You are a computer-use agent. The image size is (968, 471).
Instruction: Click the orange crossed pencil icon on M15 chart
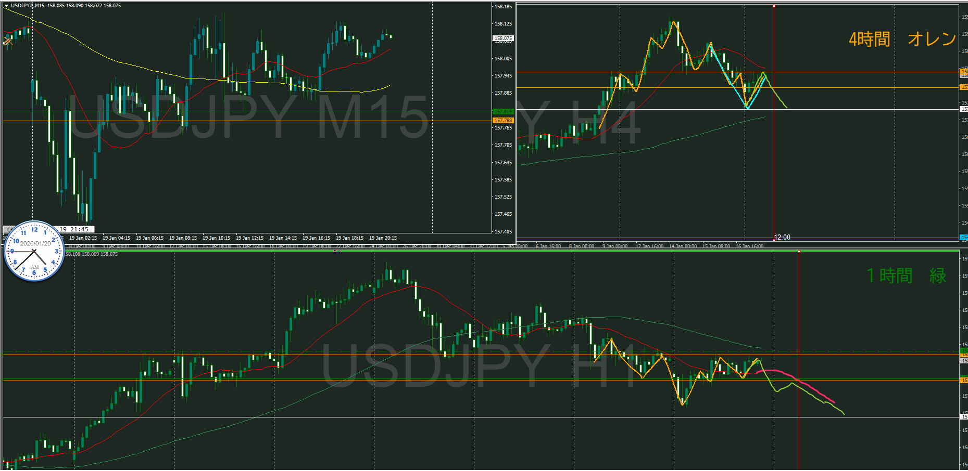coord(8,41)
